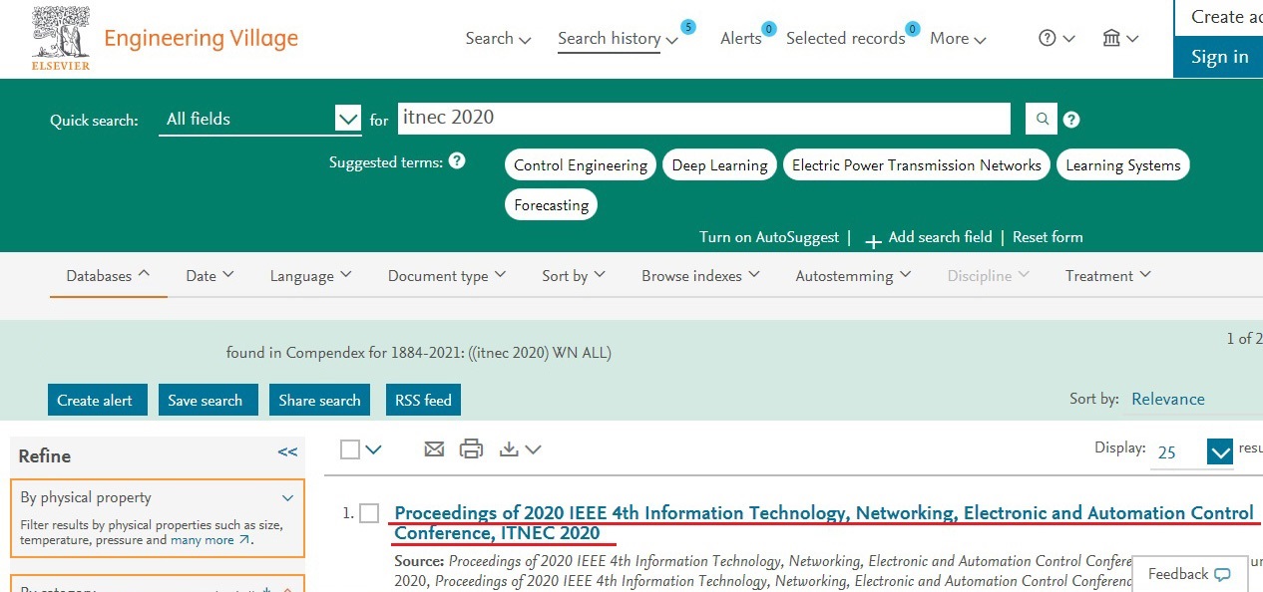Image resolution: width=1263 pixels, height=592 pixels.
Task: Turn on AutoSuggest
Action: coord(769,237)
